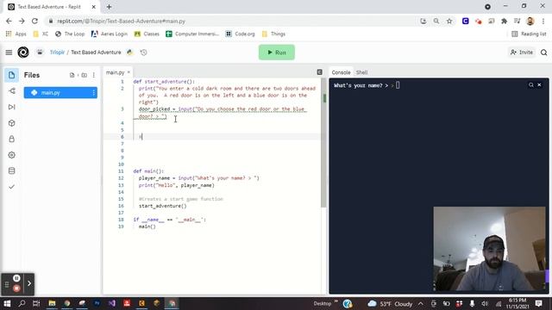This screenshot has height=310, width=552.
Task: Open the Packages sidebar icon
Action: point(11,123)
